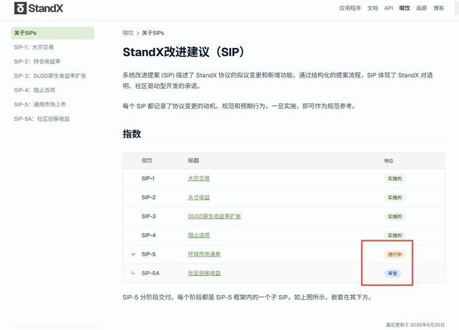Collapse the SIP-5 row chevron
The image size is (459, 330).
pyautogui.click(x=133, y=254)
